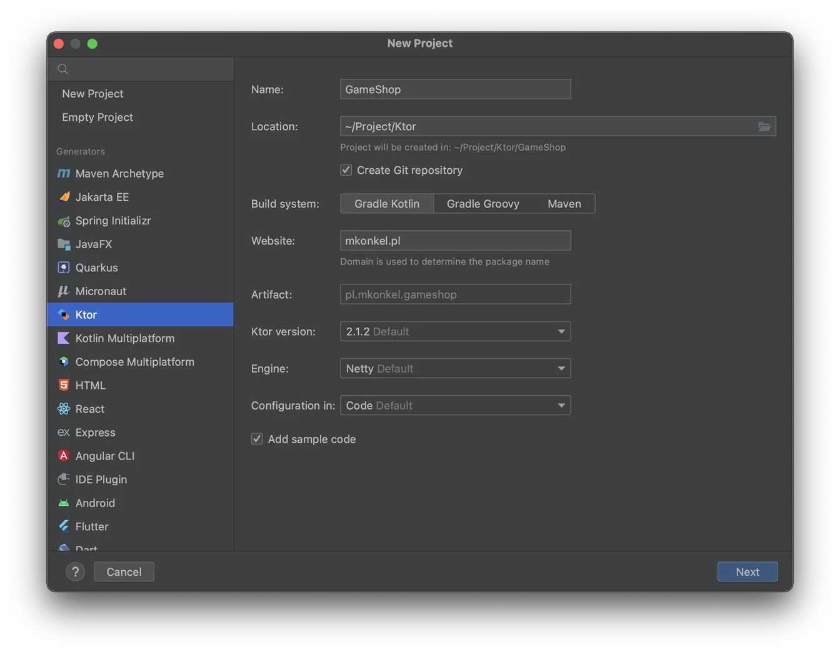The width and height of the screenshot is (840, 654).
Task: Choose the Micronaut generator icon
Action: (64, 291)
